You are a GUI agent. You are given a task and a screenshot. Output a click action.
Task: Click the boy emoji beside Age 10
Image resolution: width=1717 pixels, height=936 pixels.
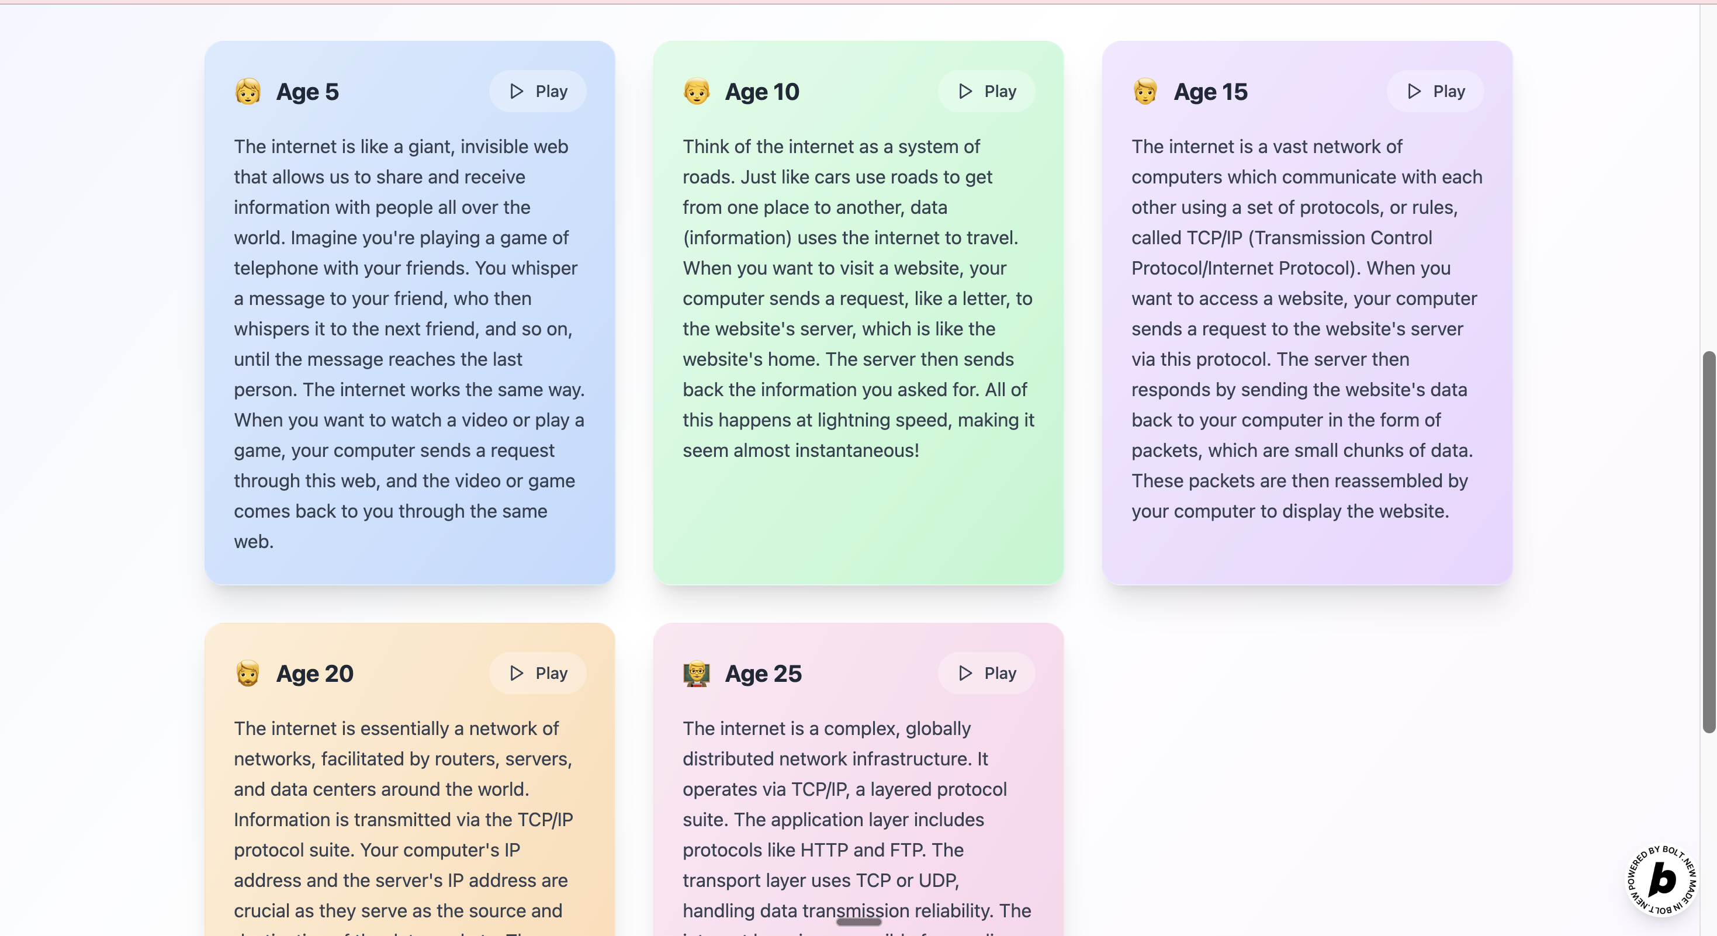697,91
